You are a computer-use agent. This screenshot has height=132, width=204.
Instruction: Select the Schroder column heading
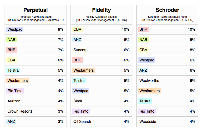(167, 10)
